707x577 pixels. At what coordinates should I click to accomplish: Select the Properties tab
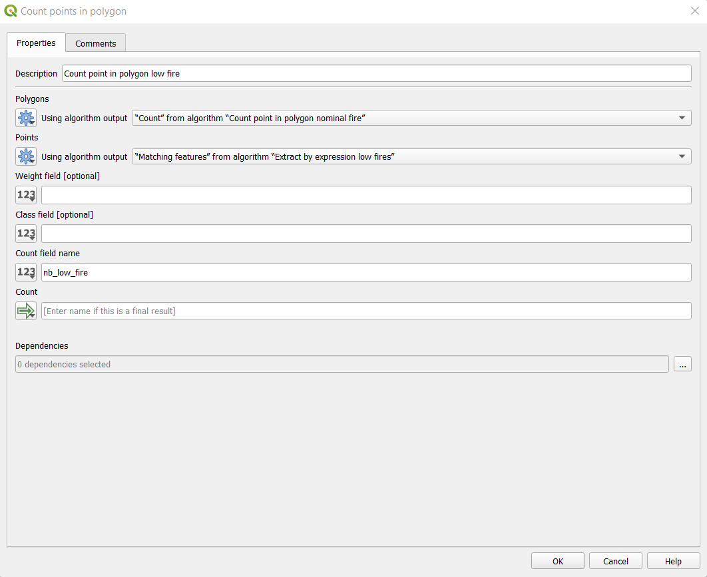tap(37, 43)
